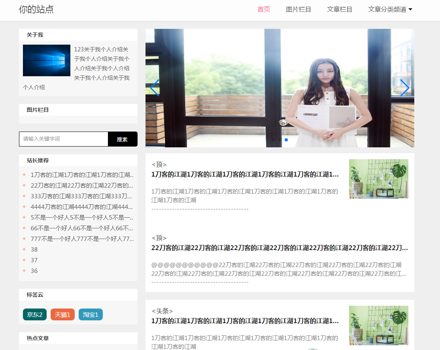Open recommended link starting with 5不是一个好人

point(82,217)
